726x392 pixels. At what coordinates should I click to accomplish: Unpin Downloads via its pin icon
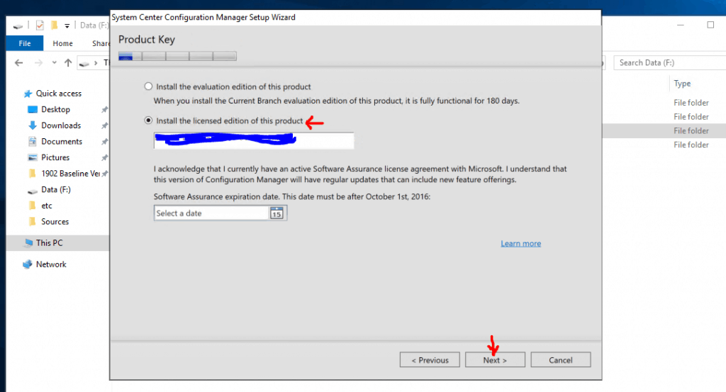(x=105, y=126)
